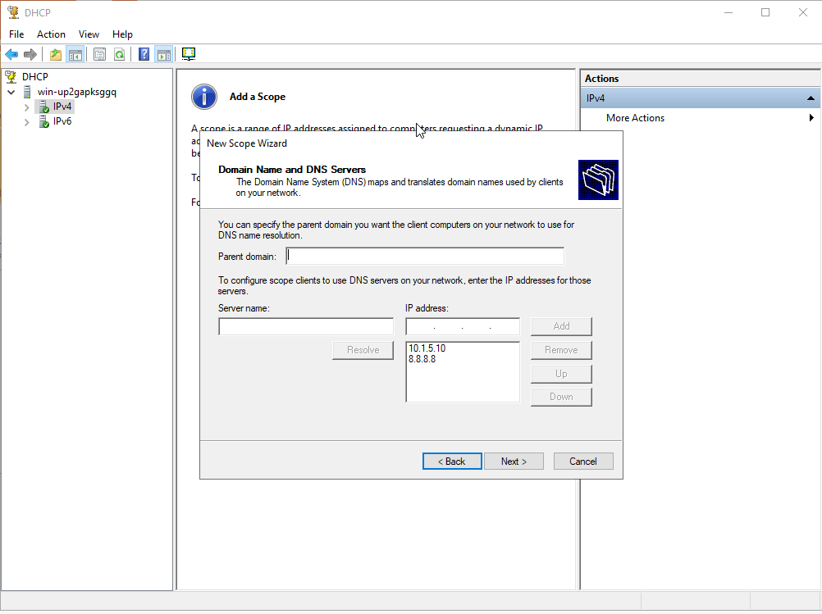Click the green Refresh toolbar icon
Screen dimensions: 822x614
pyautogui.click(x=119, y=55)
